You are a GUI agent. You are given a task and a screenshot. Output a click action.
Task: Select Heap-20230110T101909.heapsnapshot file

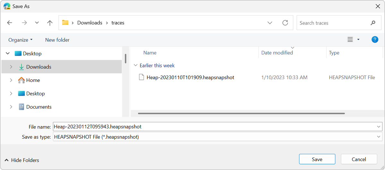(190, 77)
